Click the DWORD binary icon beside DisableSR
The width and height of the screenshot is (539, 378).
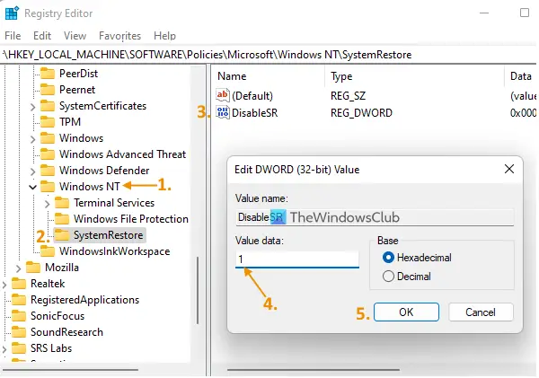223,112
